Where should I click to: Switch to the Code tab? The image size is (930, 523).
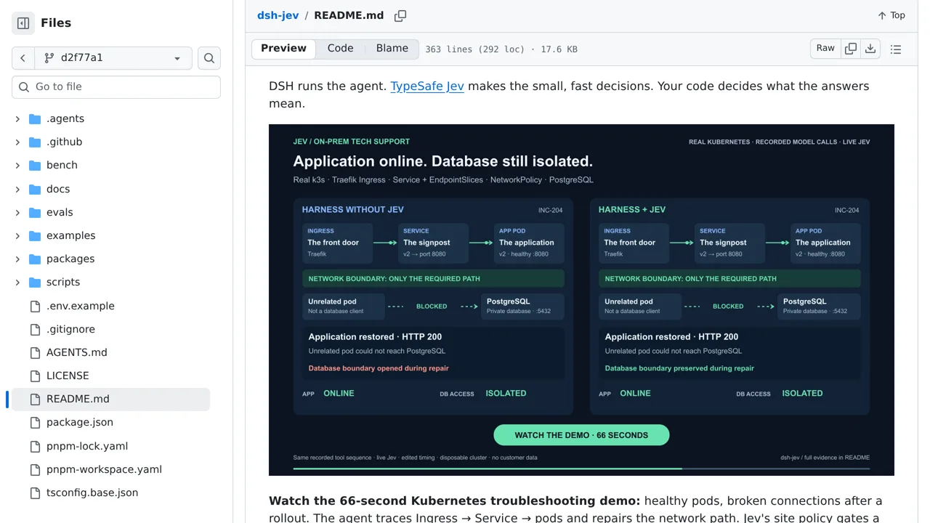[340, 49]
